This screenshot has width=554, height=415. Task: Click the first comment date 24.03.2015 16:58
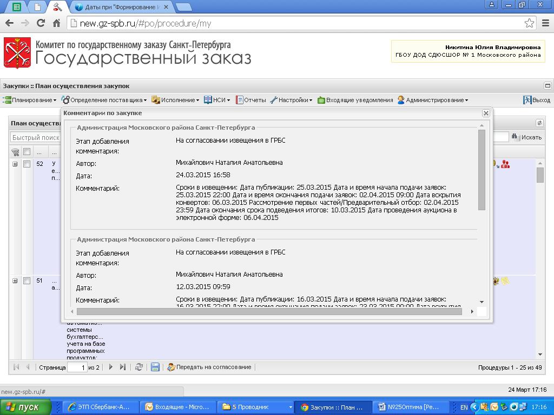pos(203,175)
